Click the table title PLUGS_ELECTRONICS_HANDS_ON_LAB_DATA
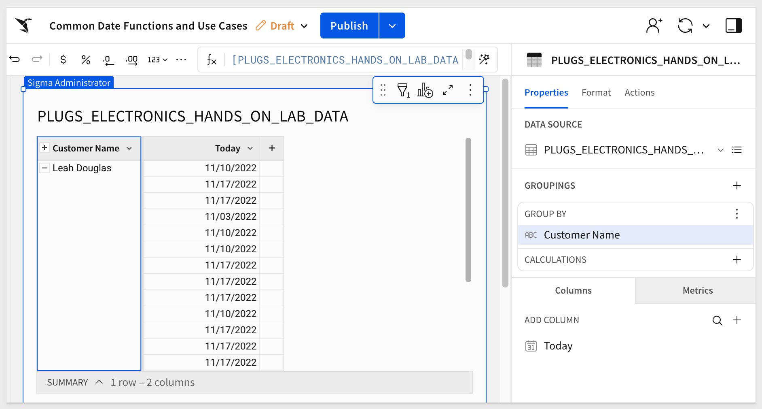This screenshot has height=409, width=762. 193,117
